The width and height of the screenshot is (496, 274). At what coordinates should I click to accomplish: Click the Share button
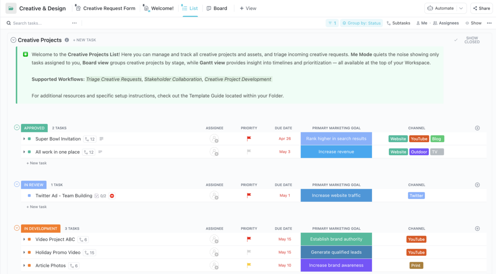pyautogui.click(x=481, y=8)
